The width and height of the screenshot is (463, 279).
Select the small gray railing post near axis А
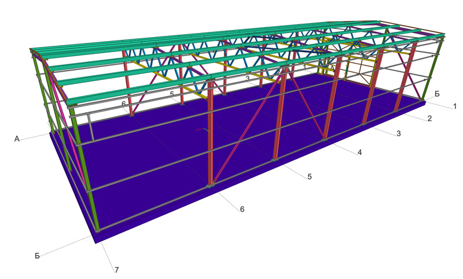[90, 127]
